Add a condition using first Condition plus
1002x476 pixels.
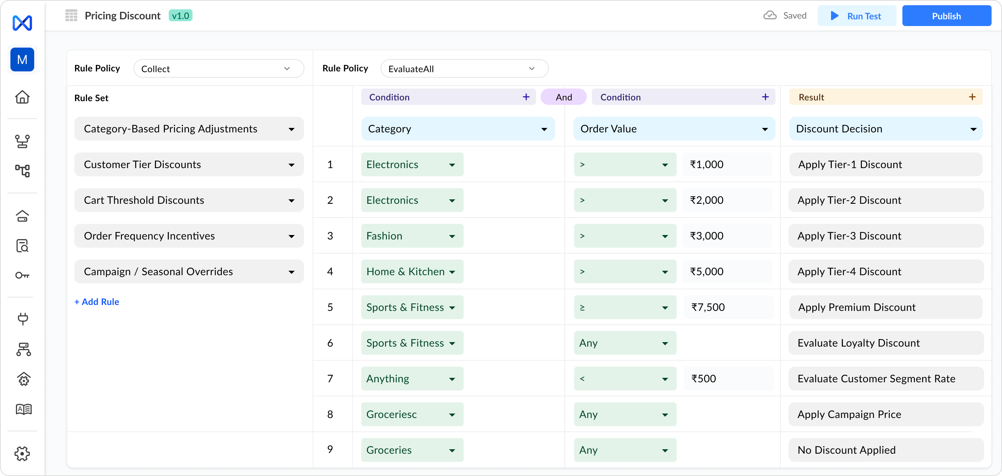(526, 97)
